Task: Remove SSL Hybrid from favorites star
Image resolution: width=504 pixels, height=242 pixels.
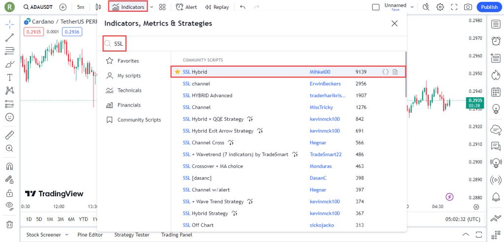Action: click(x=177, y=72)
